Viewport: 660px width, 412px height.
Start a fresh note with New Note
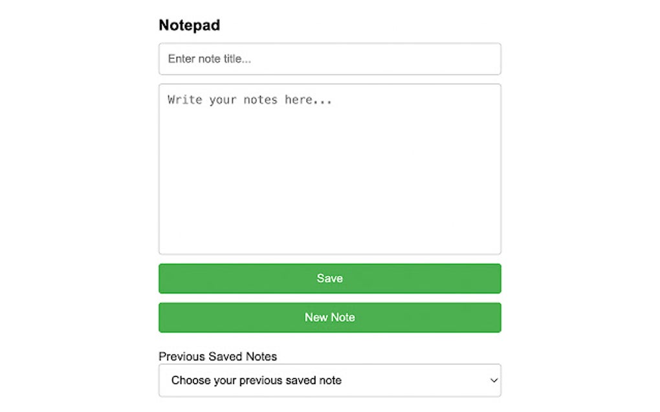(330, 317)
